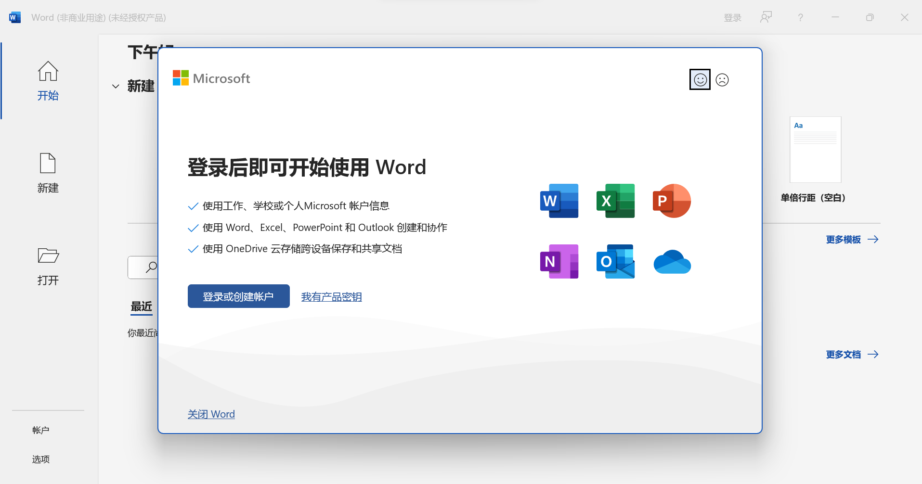
Task: Click the help question mark icon
Action: click(x=800, y=17)
